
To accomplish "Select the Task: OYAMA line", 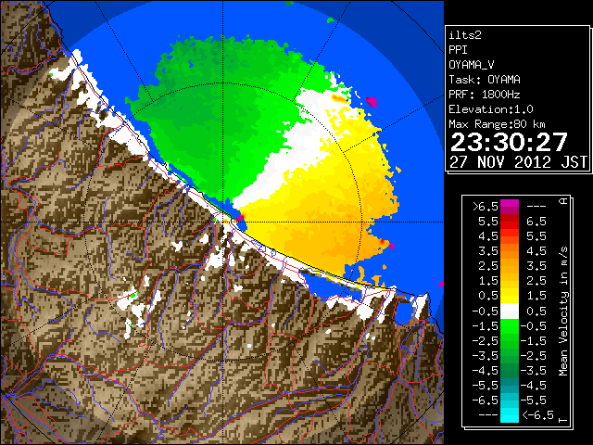I will coord(485,80).
